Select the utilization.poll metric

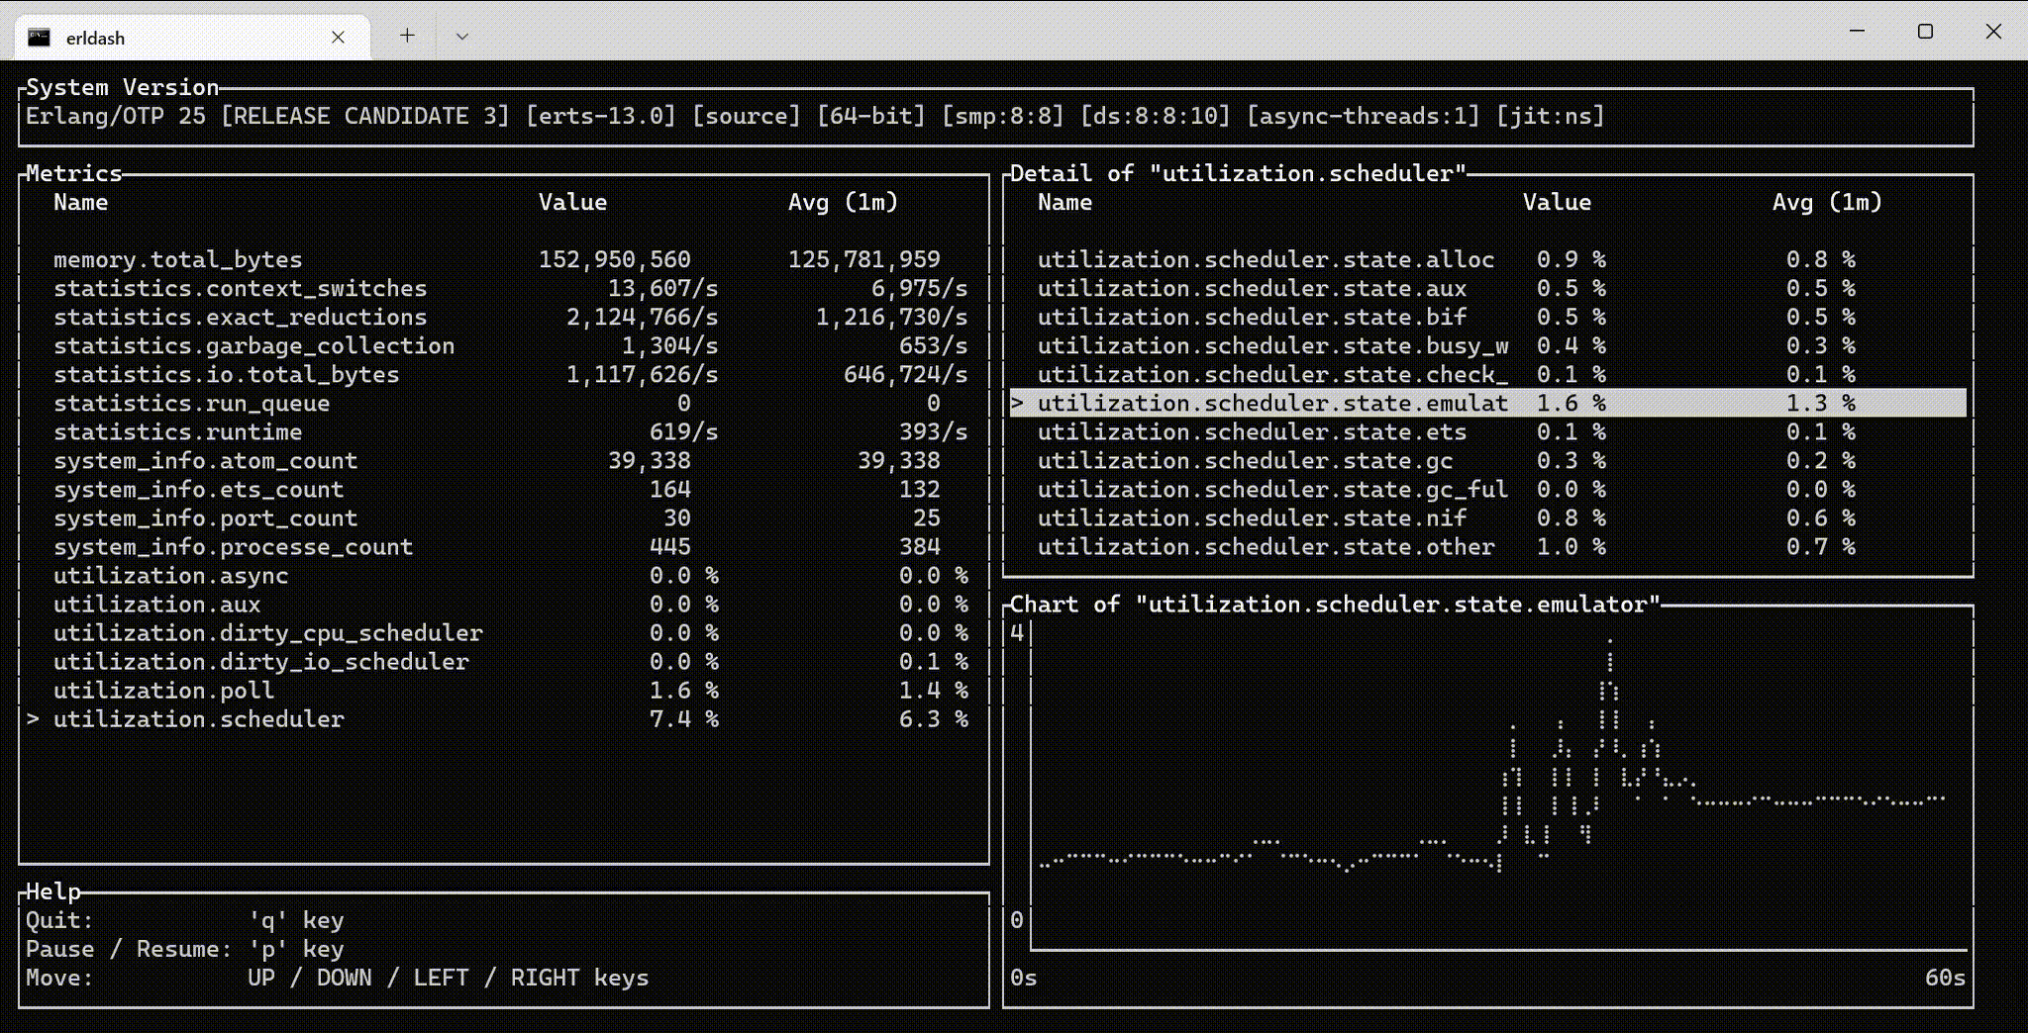(163, 690)
